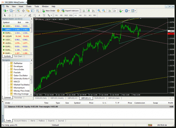Select the USDJPY row in Market Watch
This screenshot has width=176, height=128.
[x=16, y=36]
